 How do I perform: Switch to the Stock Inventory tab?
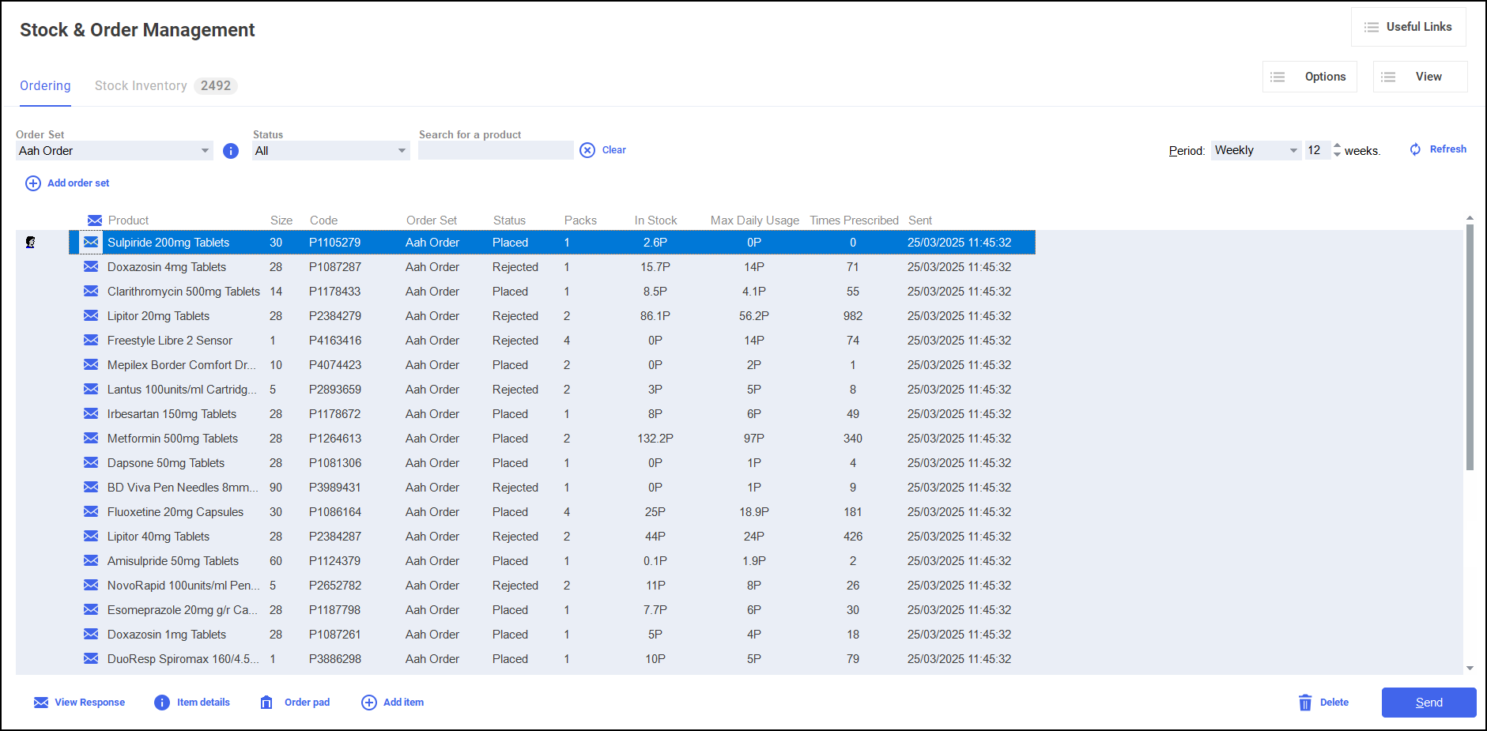[142, 86]
